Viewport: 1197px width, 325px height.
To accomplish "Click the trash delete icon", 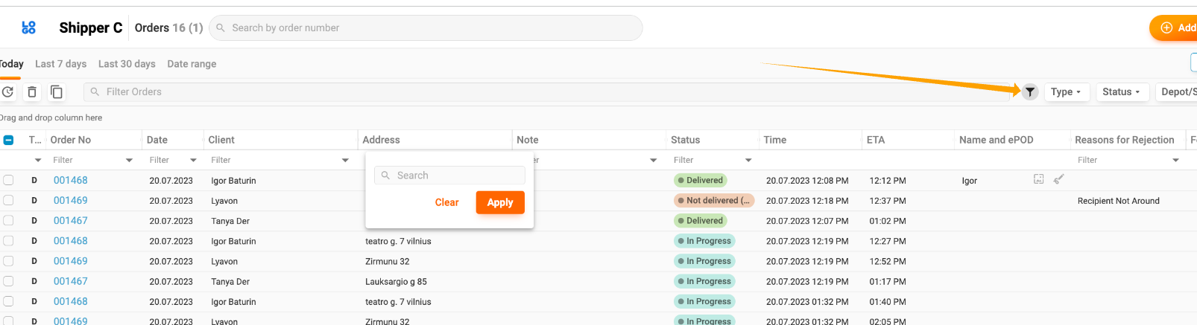I will tap(32, 92).
